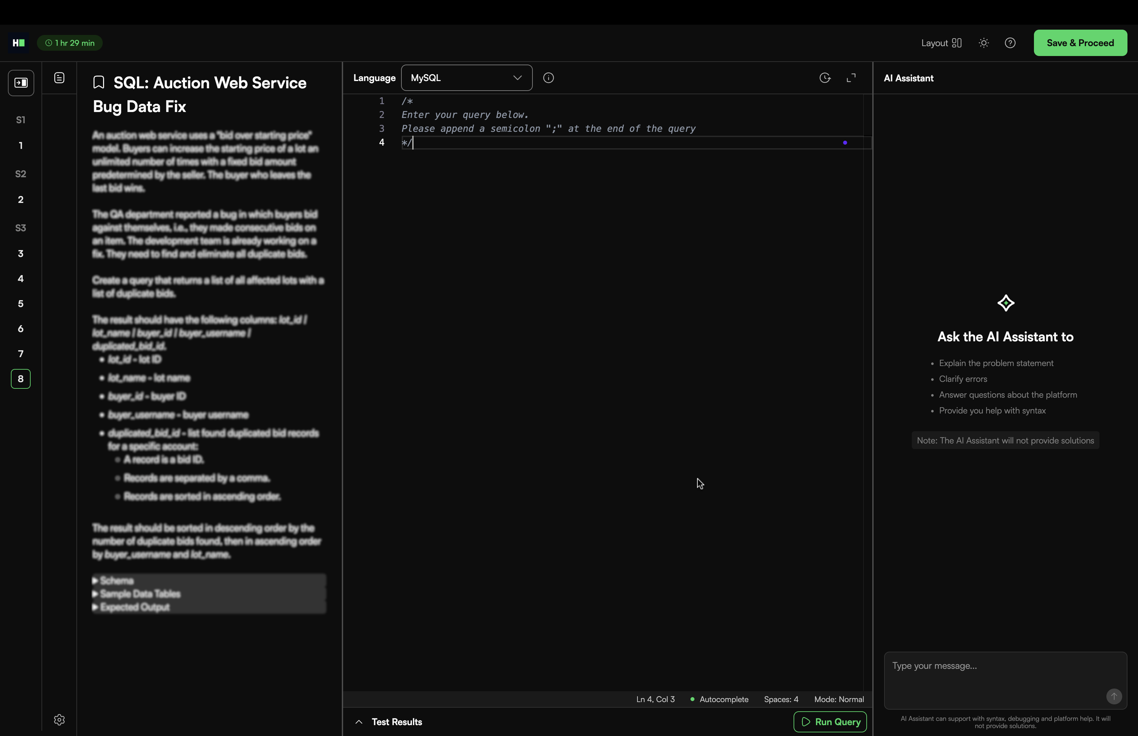Open the MySQL language dropdown
The height and width of the screenshot is (736, 1138).
point(467,78)
